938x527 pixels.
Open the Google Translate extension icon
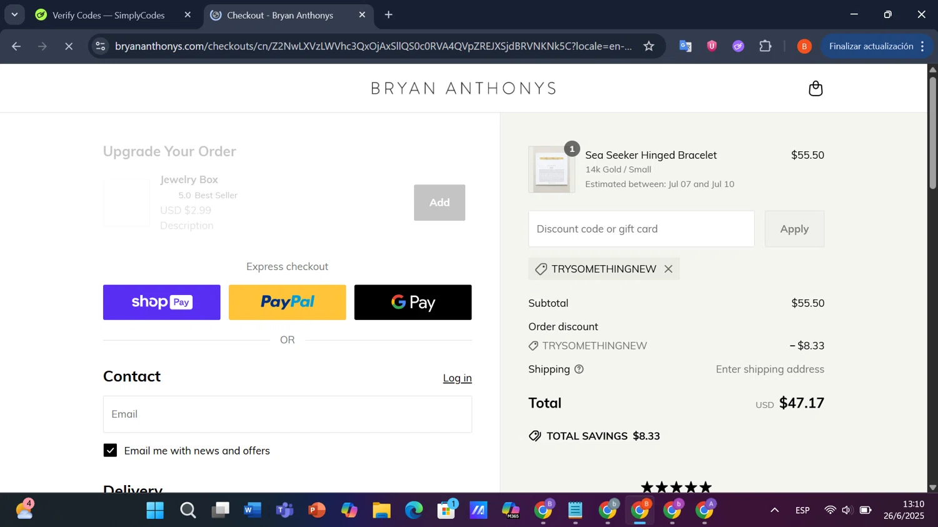tap(685, 46)
